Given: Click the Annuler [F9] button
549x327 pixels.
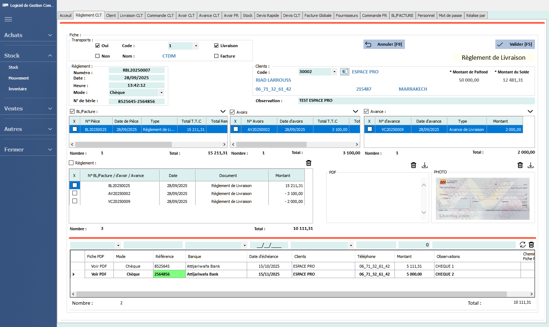Looking at the screenshot, I should pyautogui.click(x=384, y=44).
